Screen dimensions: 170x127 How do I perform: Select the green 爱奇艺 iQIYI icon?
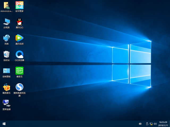(19, 71)
